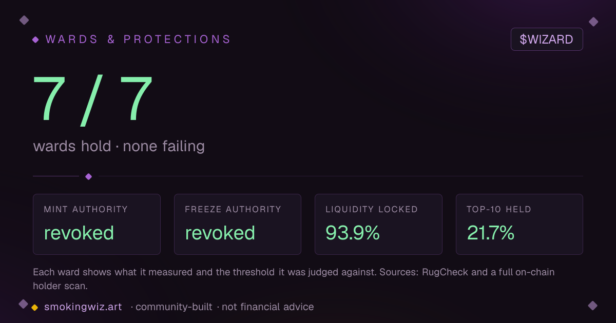This screenshot has height=323, width=616.
Task: Select the Freeze Authority card
Action: tap(238, 224)
